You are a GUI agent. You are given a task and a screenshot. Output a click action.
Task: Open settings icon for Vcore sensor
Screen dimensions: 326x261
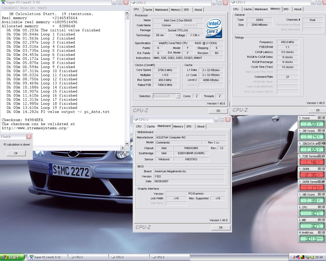point(319,118)
